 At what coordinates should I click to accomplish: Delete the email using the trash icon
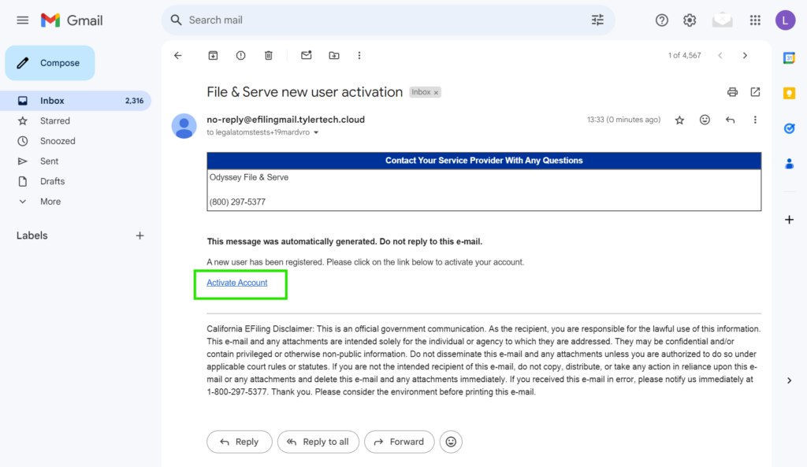point(268,55)
